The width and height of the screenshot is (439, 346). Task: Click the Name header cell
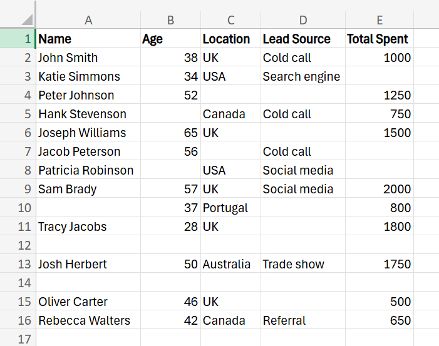pyautogui.click(x=88, y=39)
